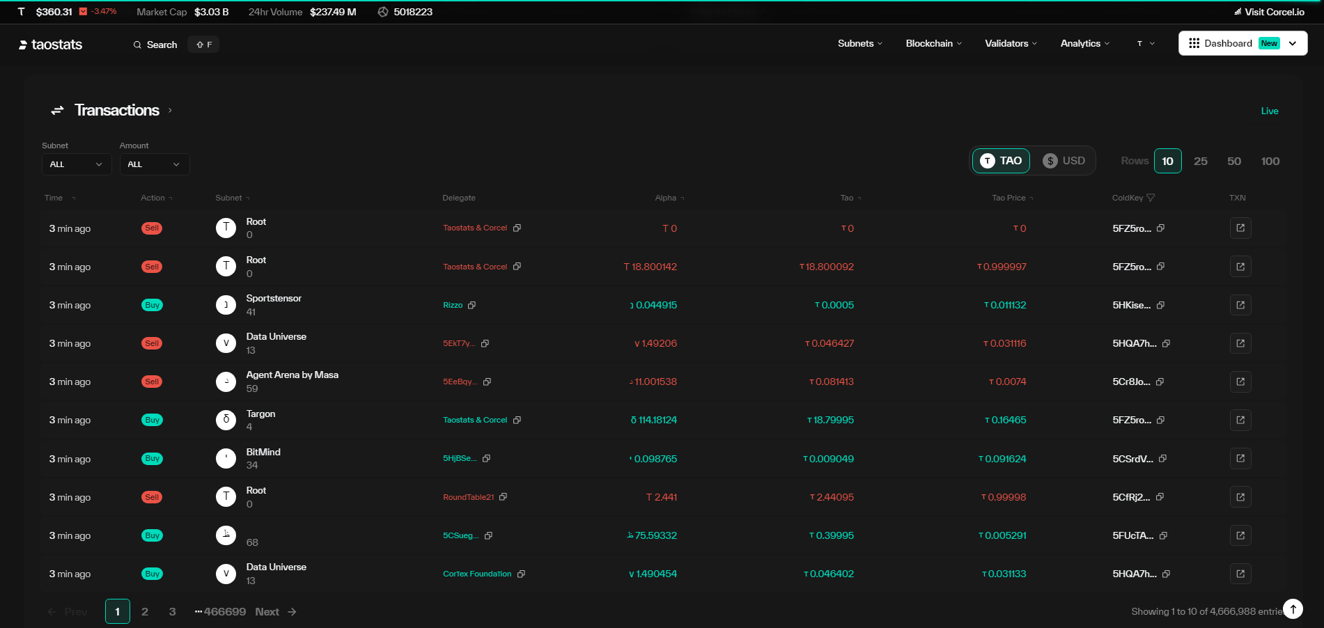The width and height of the screenshot is (1324, 628).
Task: Click the taostats logo
Action: (50, 45)
